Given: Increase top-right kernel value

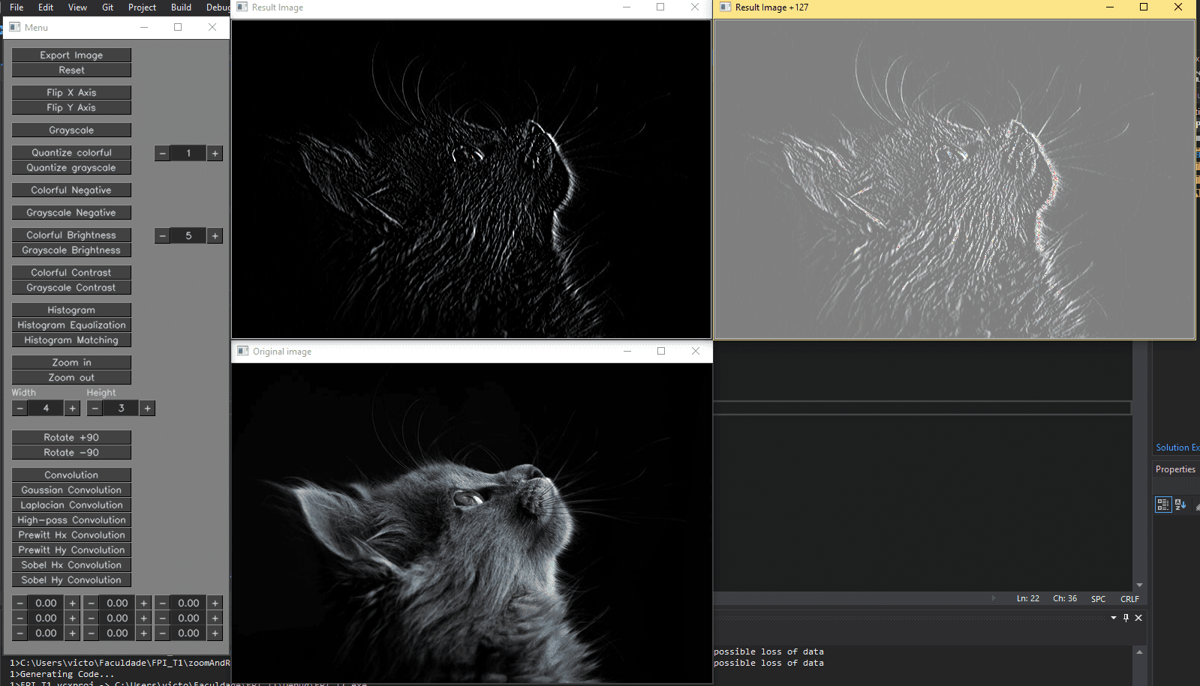Looking at the screenshot, I should point(215,603).
